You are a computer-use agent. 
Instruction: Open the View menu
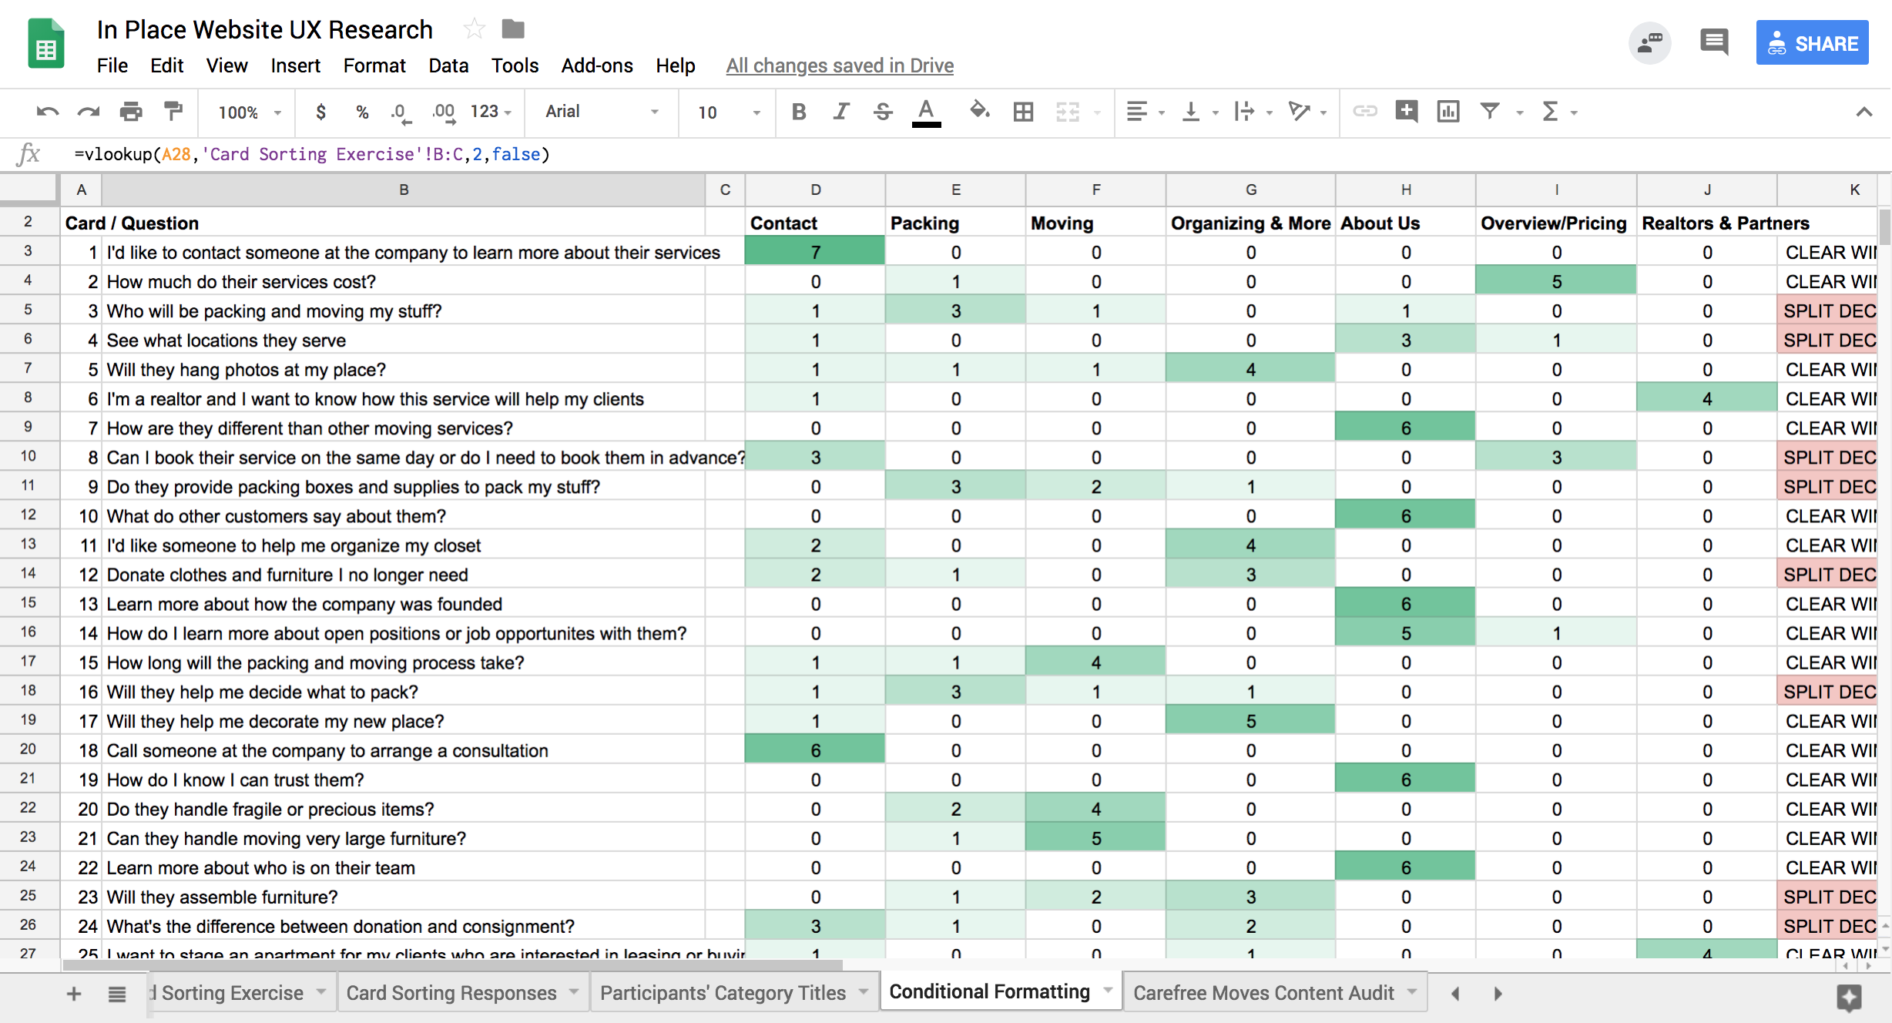(226, 65)
